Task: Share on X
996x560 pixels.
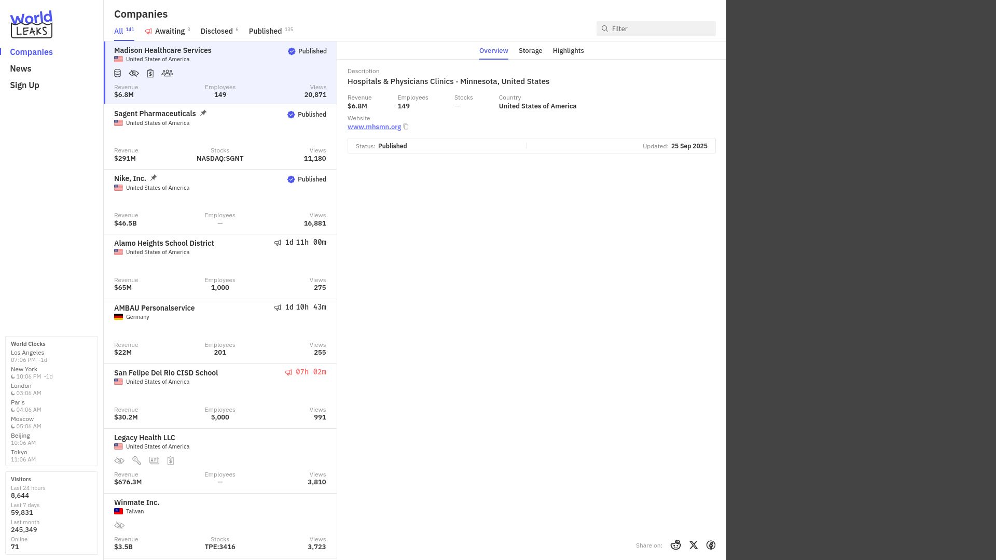Action: point(694,545)
